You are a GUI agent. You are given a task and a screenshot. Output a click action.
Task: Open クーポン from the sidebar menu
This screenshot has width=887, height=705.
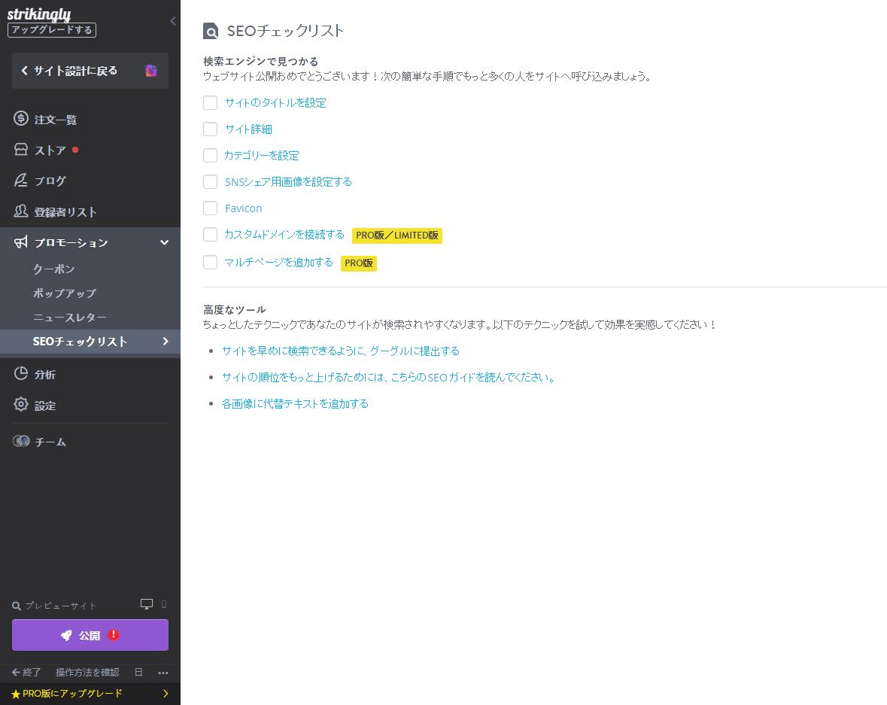pos(53,269)
